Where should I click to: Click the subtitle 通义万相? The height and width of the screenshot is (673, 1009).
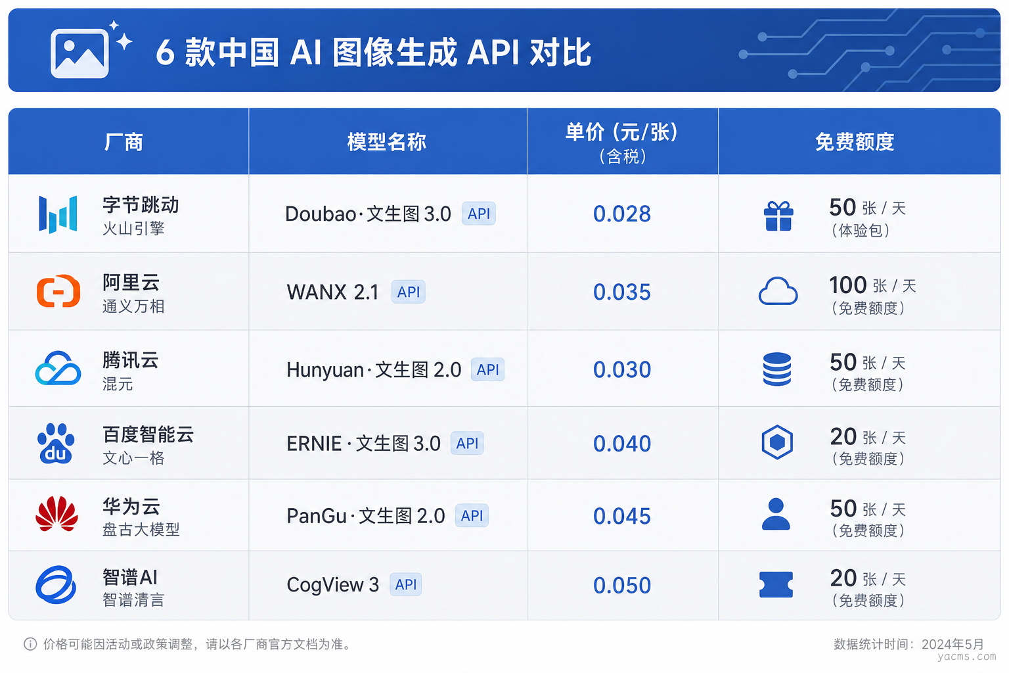[133, 306]
